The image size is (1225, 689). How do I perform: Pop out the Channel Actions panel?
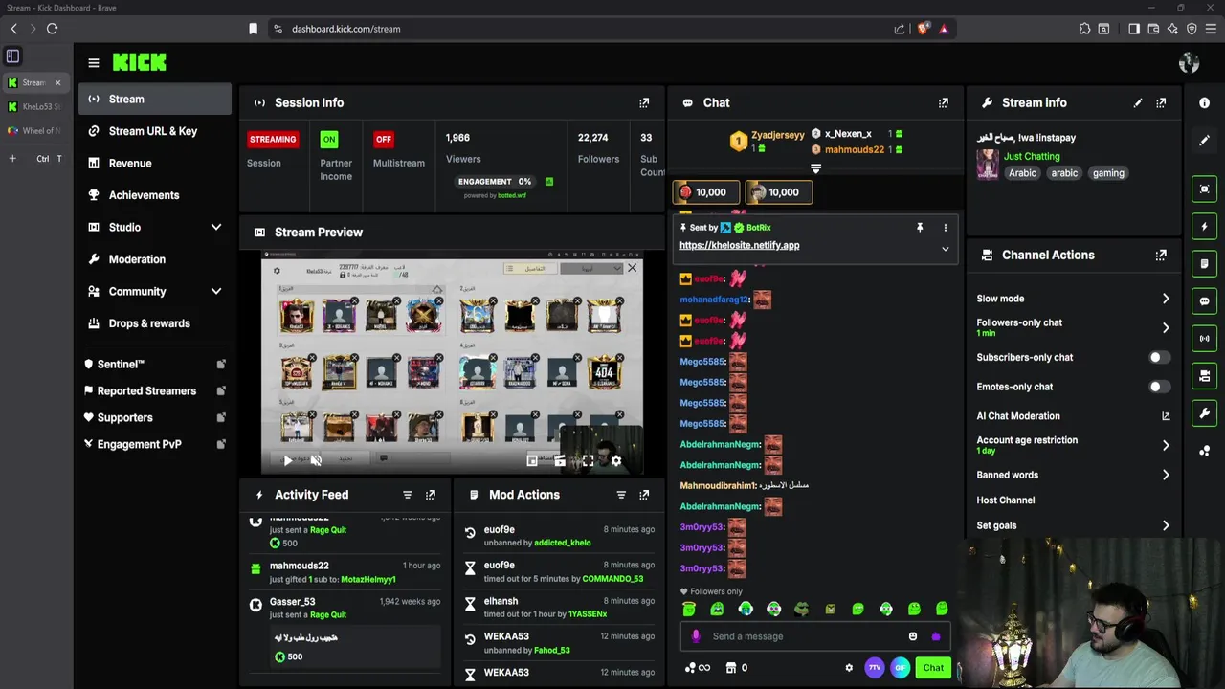[1161, 255]
